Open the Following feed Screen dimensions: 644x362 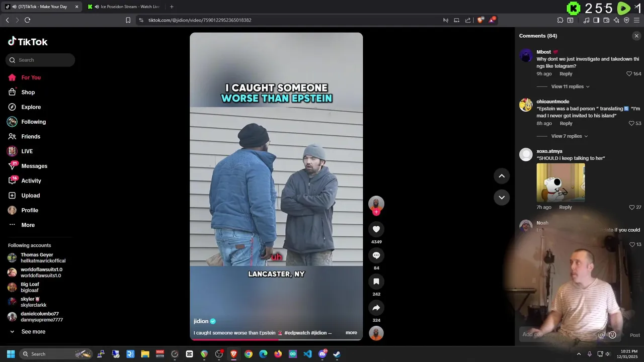[x=33, y=122]
